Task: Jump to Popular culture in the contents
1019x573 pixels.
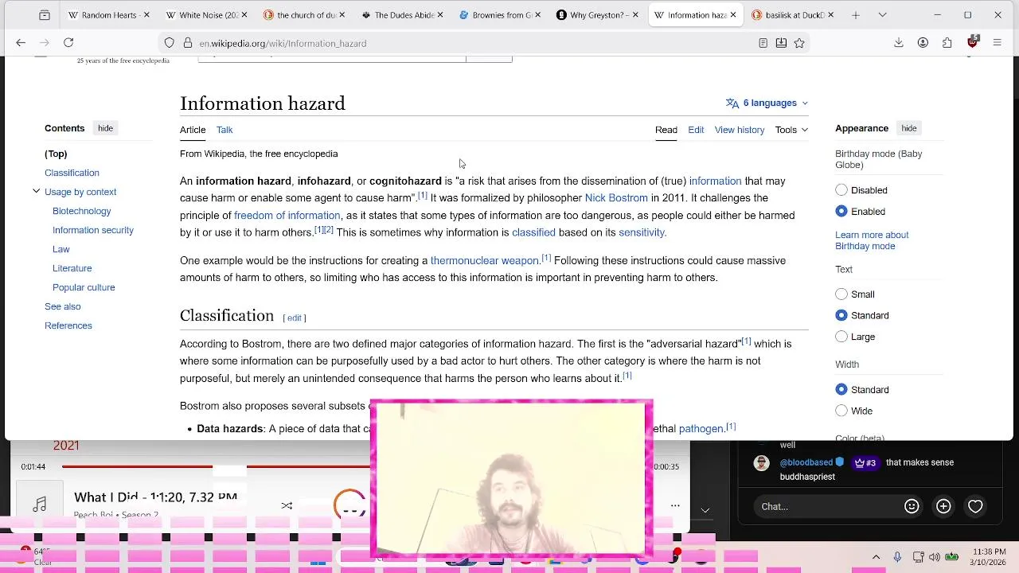Action: 84,287
